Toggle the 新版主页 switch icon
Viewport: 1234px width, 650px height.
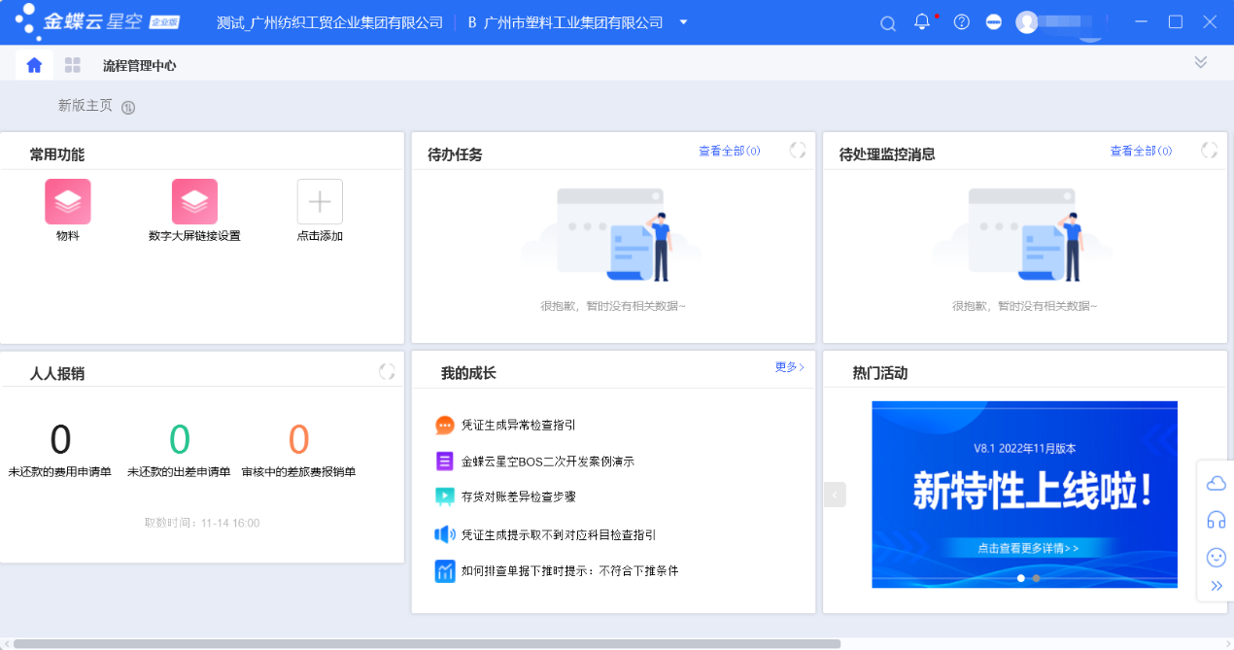(128, 107)
